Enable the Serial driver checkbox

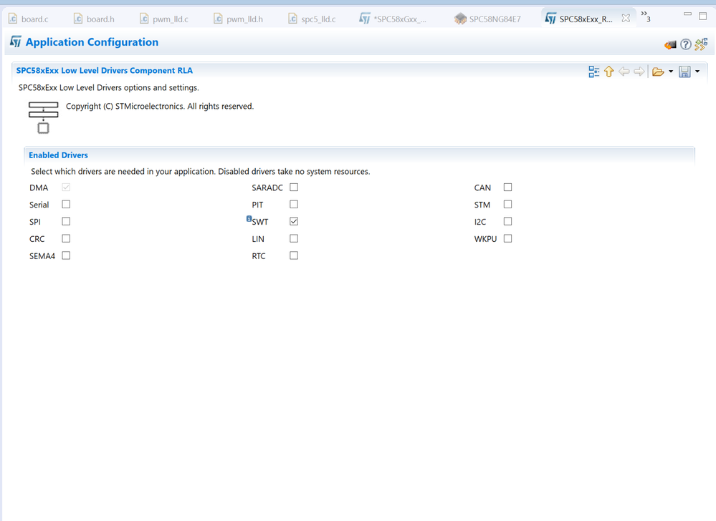coord(66,204)
